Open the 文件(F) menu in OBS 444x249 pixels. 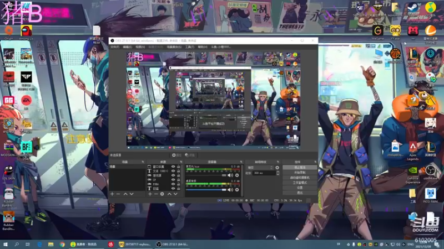click(x=115, y=47)
